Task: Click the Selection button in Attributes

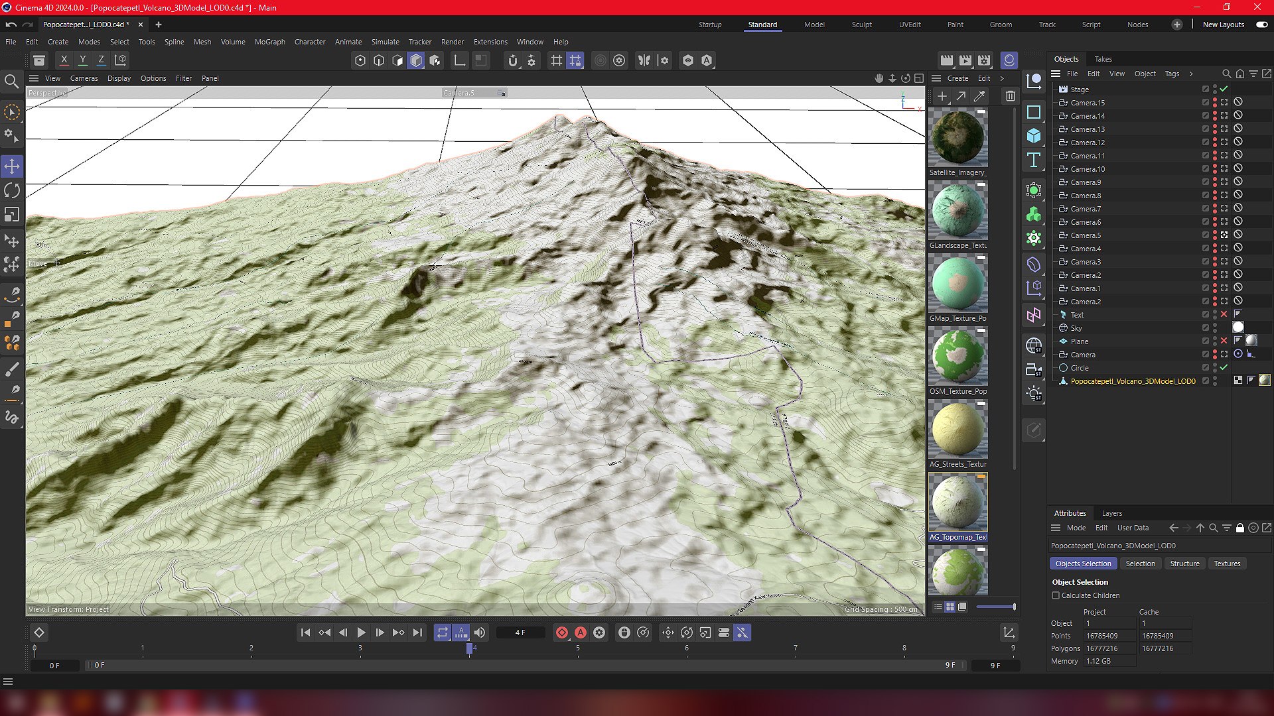Action: pos(1140,564)
